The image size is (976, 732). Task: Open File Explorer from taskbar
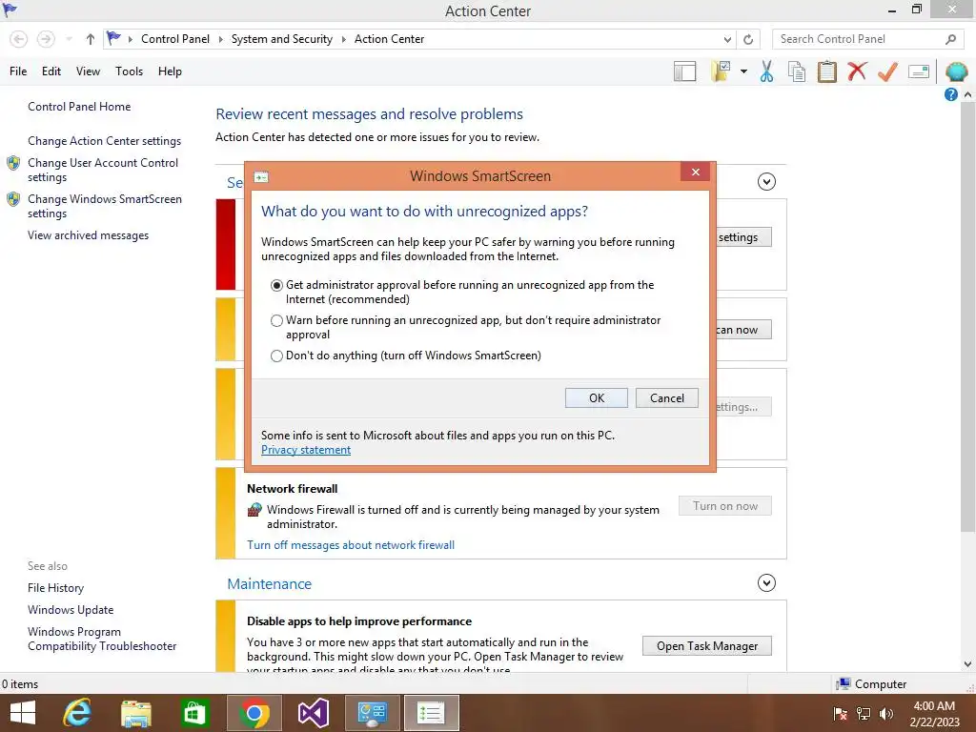[x=136, y=713]
